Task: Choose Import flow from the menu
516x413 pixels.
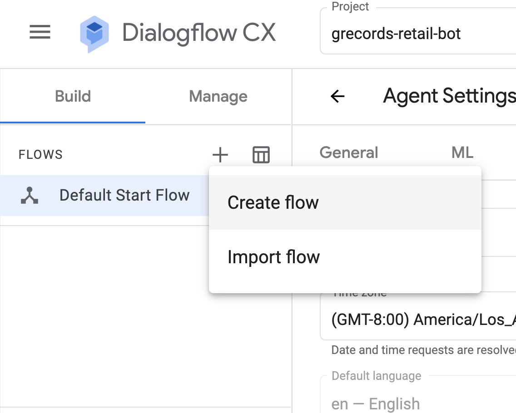Action: click(274, 257)
